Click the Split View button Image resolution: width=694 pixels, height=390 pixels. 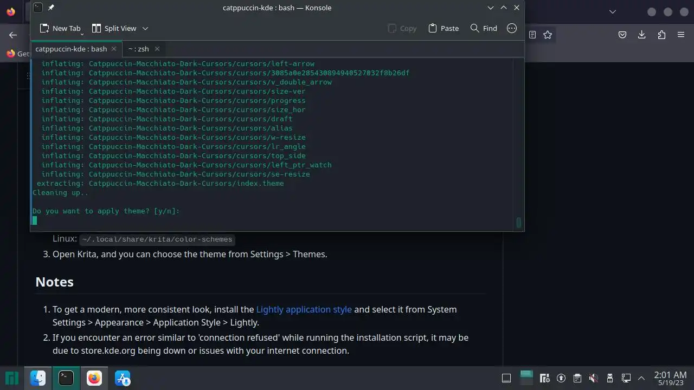click(x=114, y=28)
